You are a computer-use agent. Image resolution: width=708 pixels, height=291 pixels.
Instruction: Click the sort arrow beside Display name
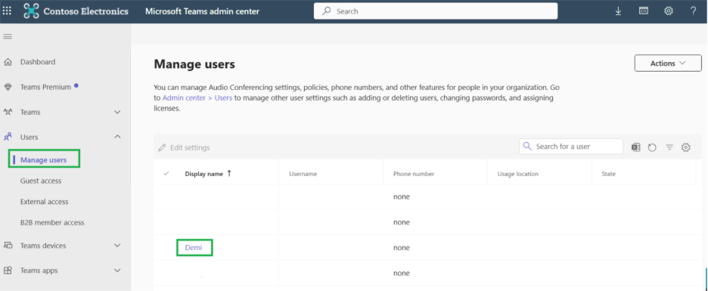[229, 173]
